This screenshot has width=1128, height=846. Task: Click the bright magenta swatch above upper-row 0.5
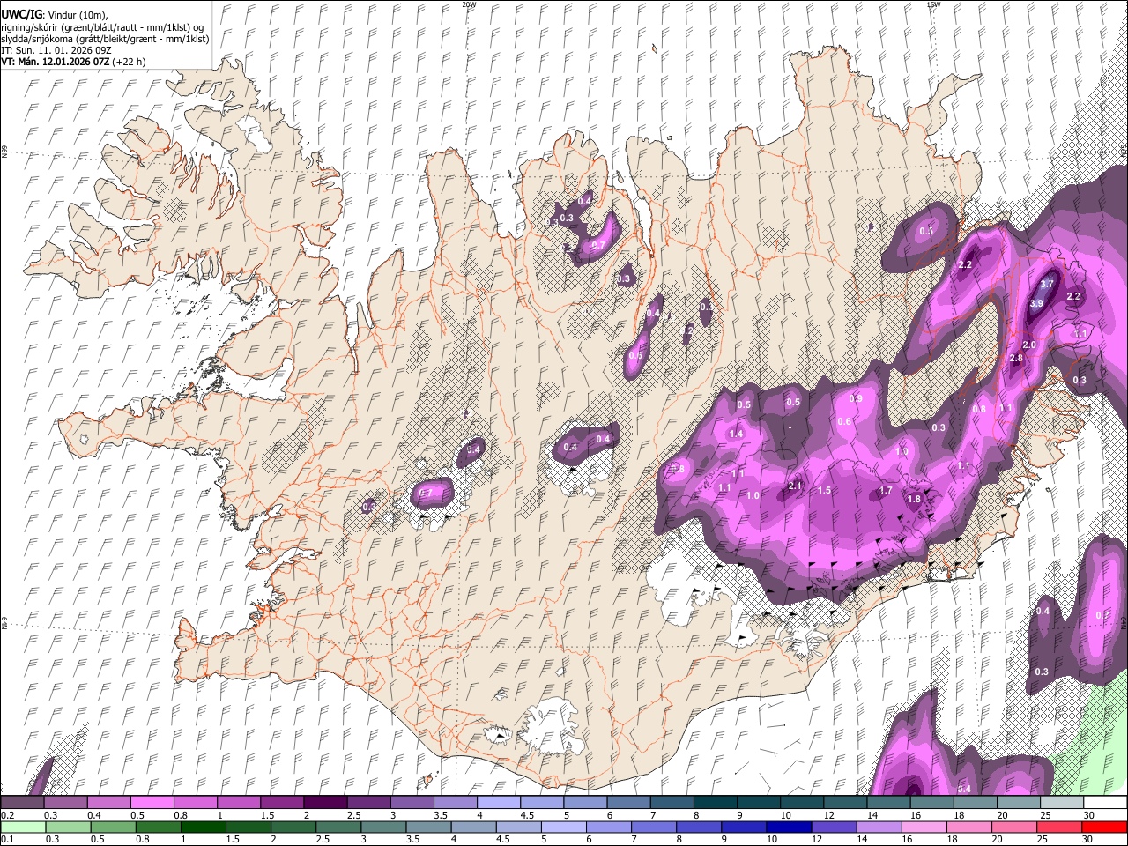[152, 803]
